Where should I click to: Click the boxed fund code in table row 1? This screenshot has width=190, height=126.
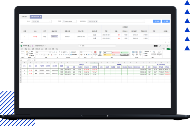coord(54,36)
